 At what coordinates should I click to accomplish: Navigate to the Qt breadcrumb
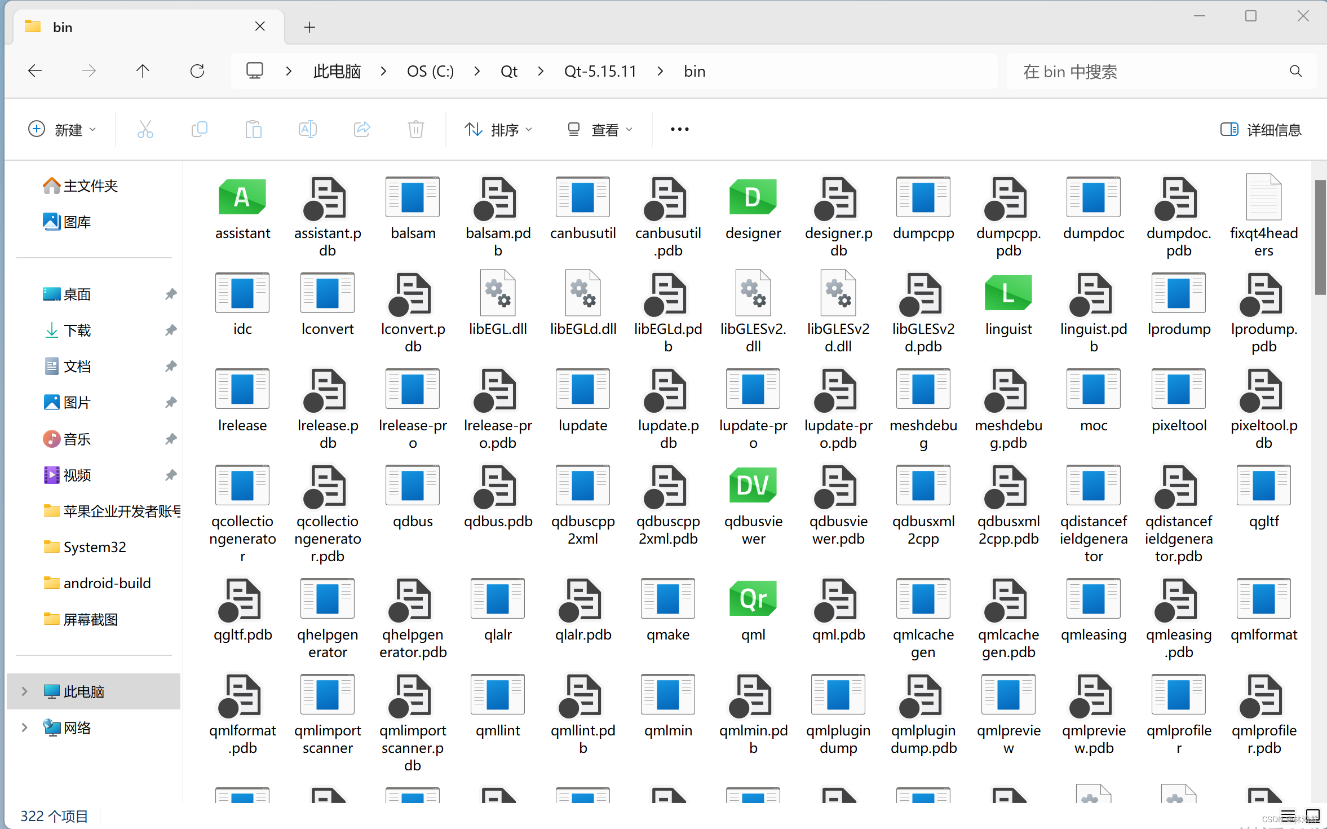(x=509, y=71)
